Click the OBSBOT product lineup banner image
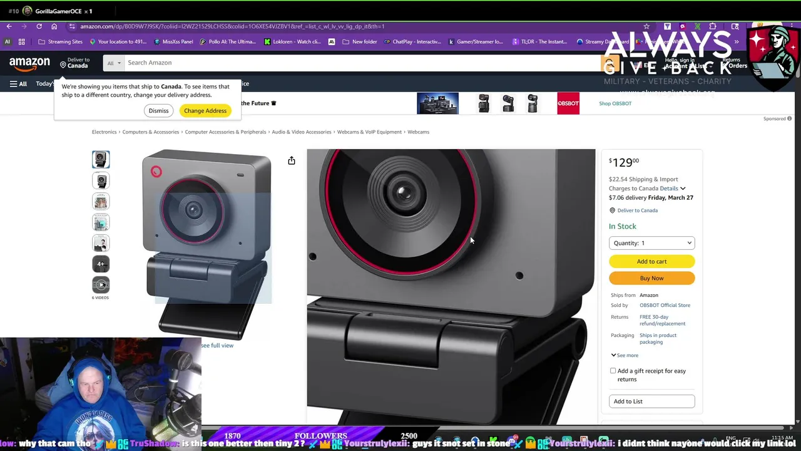 click(437, 103)
